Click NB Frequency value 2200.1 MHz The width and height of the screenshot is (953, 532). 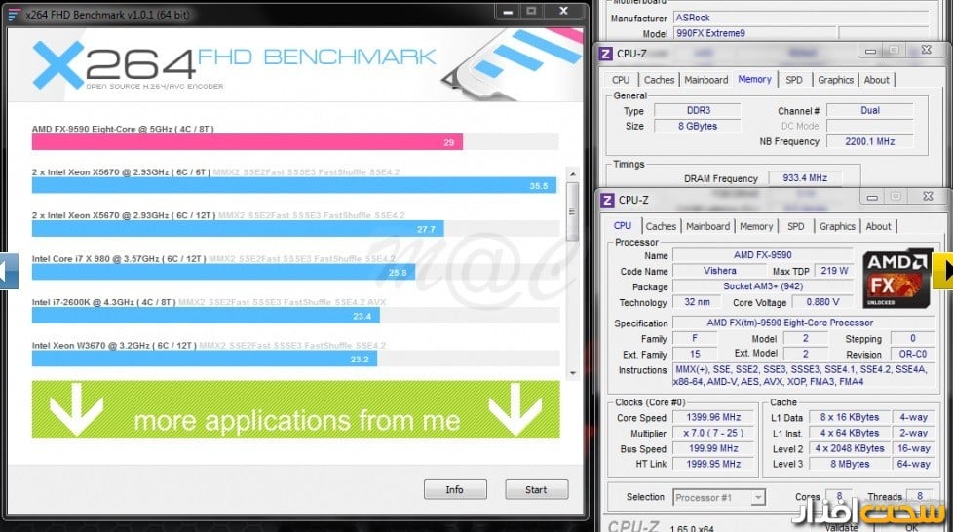click(x=870, y=141)
